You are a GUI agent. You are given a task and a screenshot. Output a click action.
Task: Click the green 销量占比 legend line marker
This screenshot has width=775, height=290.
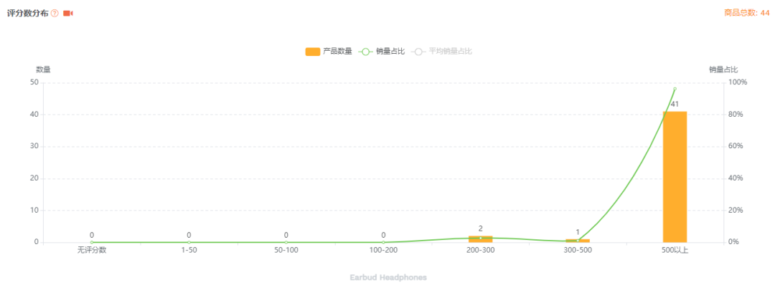click(x=366, y=52)
